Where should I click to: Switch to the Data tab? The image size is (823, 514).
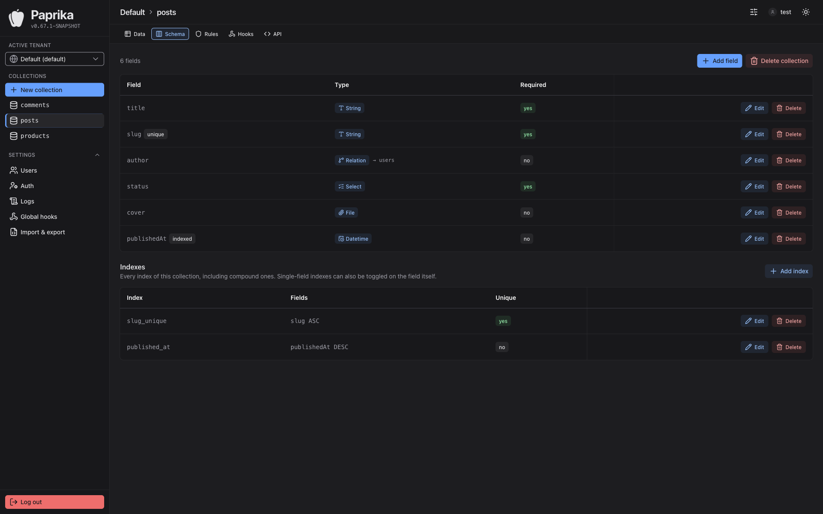tap(135, 34)
